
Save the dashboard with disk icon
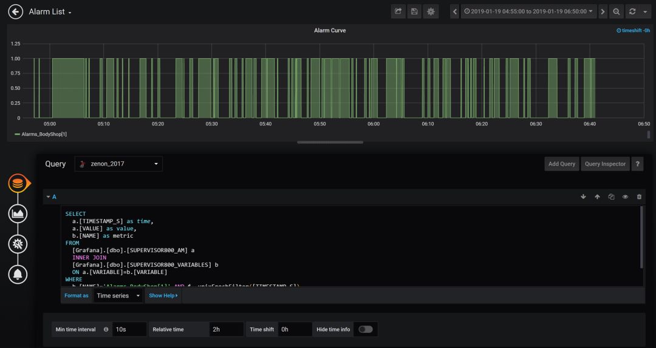coord(415,12)
